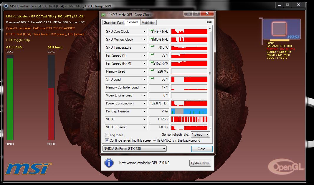Open the PerfCap Reason dropdown

click(x=144, y=111)
